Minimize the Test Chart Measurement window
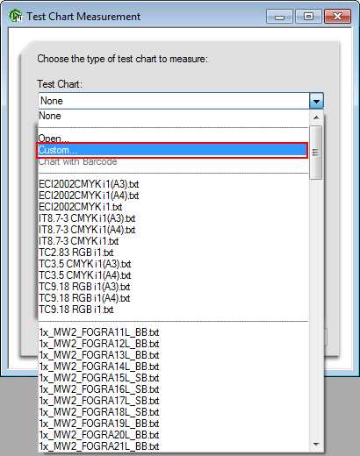The image size is (360, 456). point(279,17)
